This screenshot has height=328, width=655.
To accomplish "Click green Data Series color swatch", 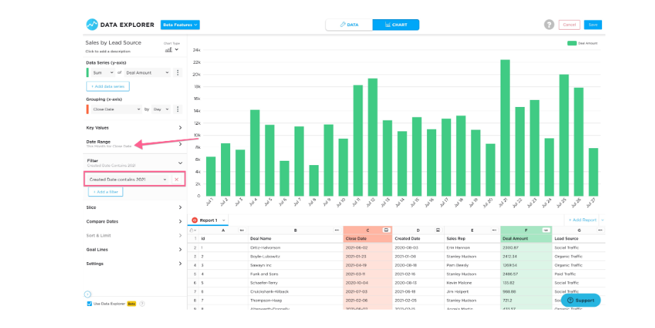I will click(x=87, y=73).
